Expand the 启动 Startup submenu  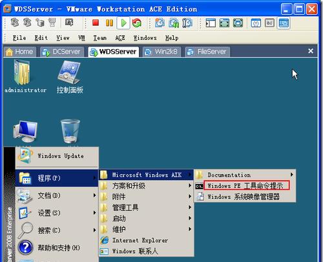[x=146, y=219]
